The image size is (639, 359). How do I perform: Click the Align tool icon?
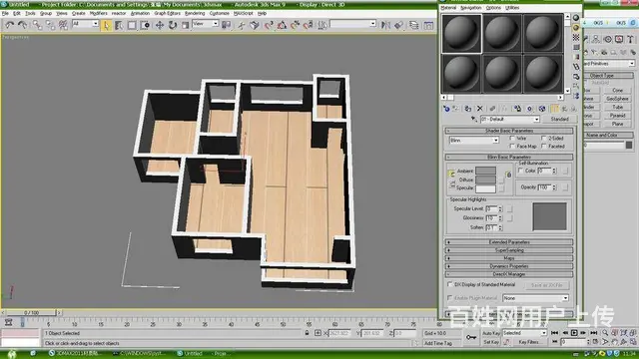click(398, 26)
